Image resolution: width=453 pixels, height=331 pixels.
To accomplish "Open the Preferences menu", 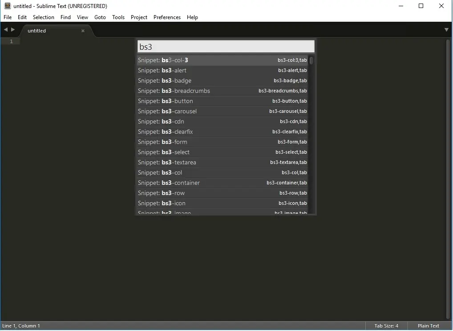I will (167, 17).
